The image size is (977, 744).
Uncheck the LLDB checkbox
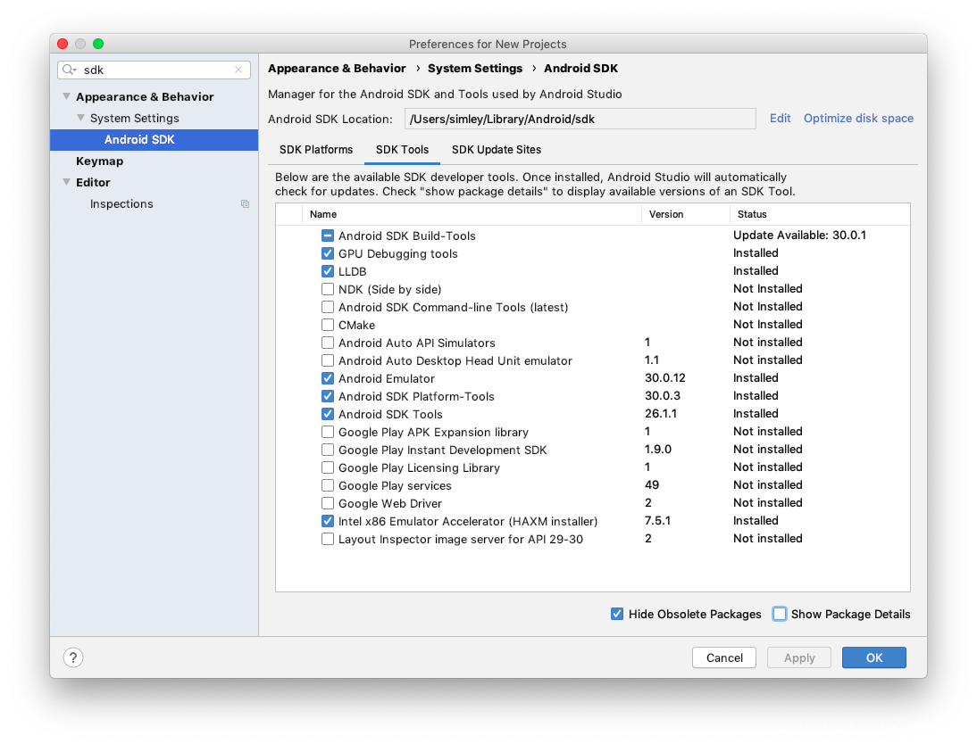pyautogui.click(x=328, y=271)
